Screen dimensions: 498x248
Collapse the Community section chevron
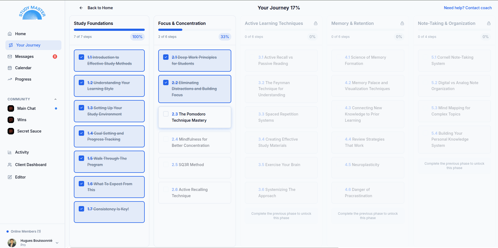pyautogui.click(x=55, y=99)
